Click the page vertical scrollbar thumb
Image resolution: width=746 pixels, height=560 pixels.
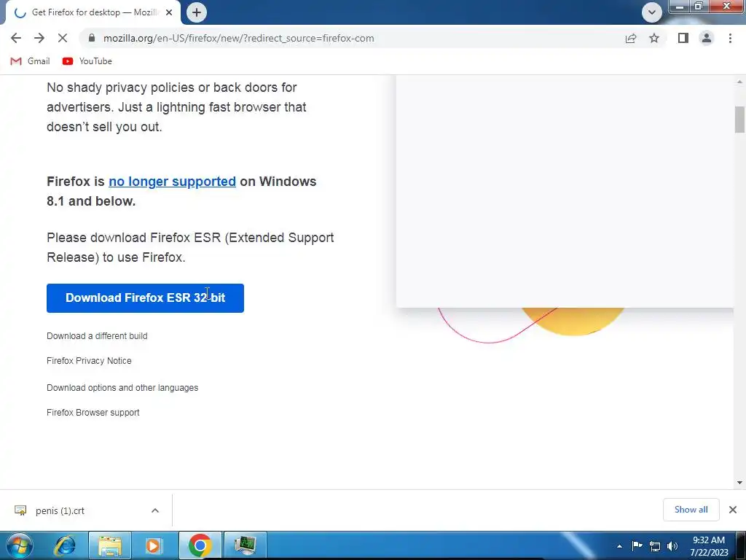[739, 120]
